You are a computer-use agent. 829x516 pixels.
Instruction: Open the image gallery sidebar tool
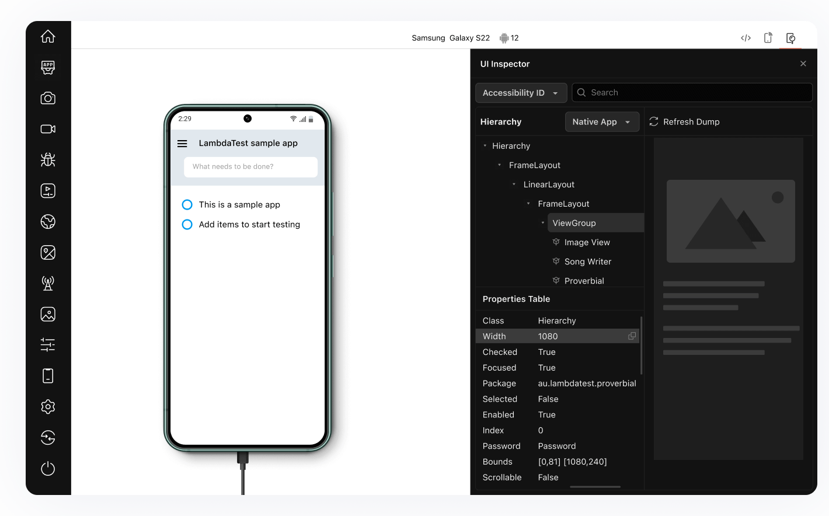coord(48,314)
